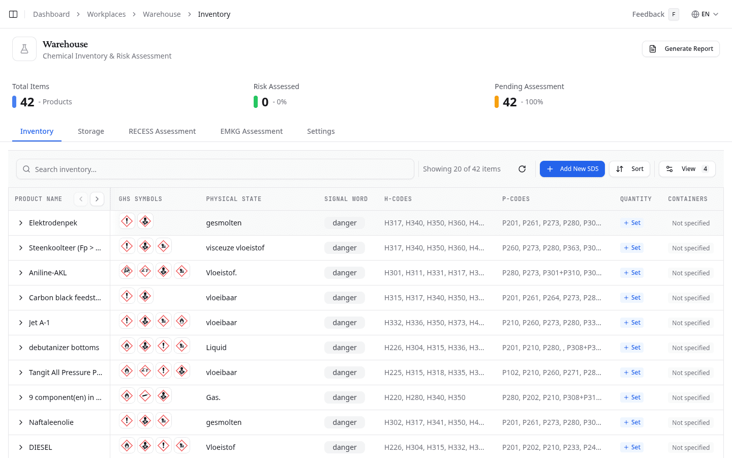
Task: Expand the Elektrodenpek row
Action: (21, 223)
